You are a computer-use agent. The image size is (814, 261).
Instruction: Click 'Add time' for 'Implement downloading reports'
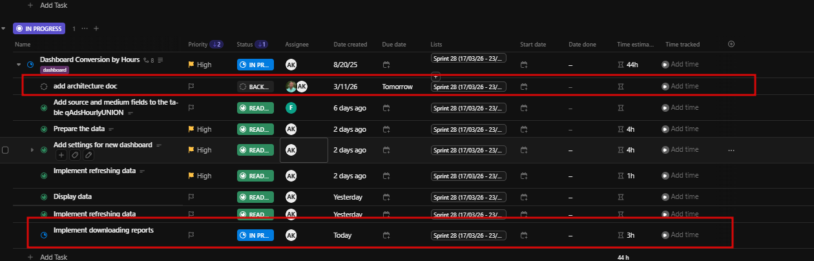click(684, 235)
